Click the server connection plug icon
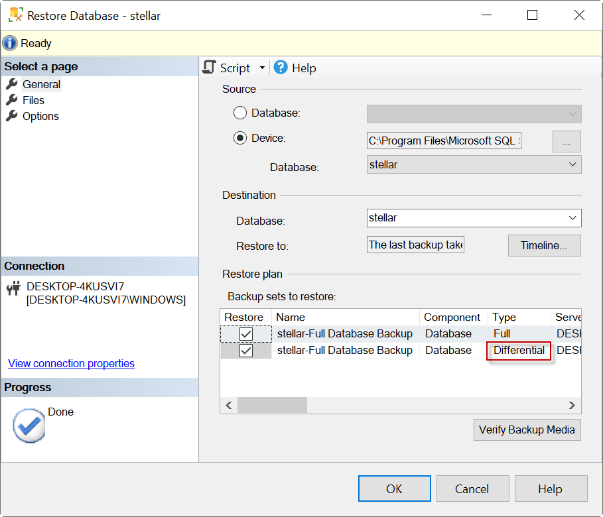 [13, 288]
